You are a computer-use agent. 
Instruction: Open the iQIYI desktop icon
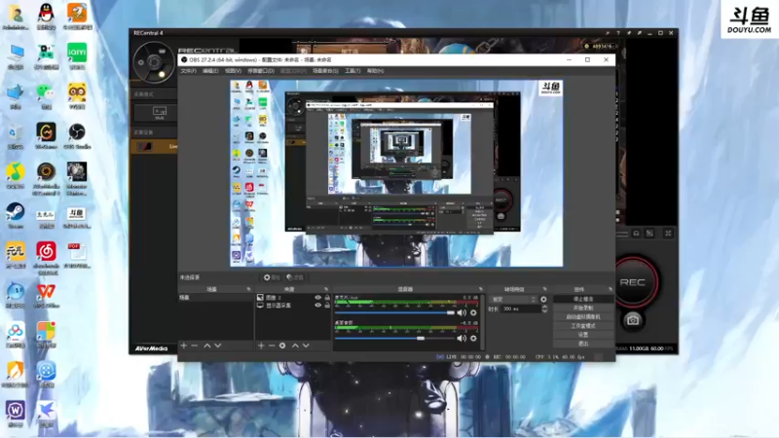click(77, 55)
